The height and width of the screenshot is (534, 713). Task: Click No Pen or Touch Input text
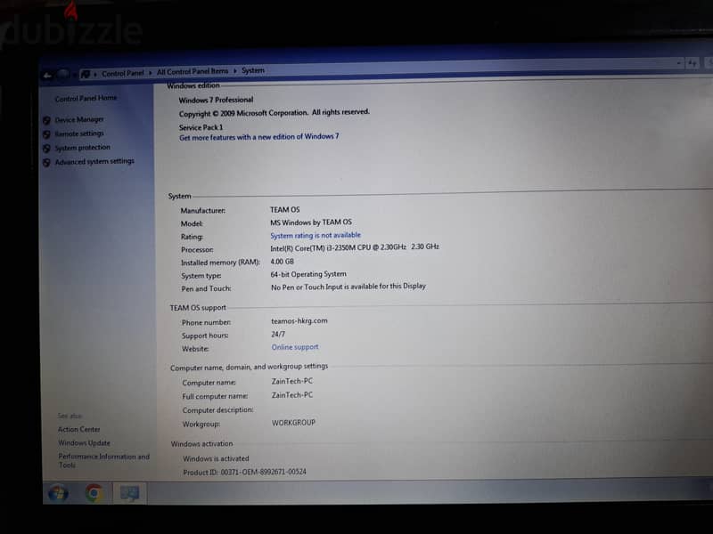point(348,287)
